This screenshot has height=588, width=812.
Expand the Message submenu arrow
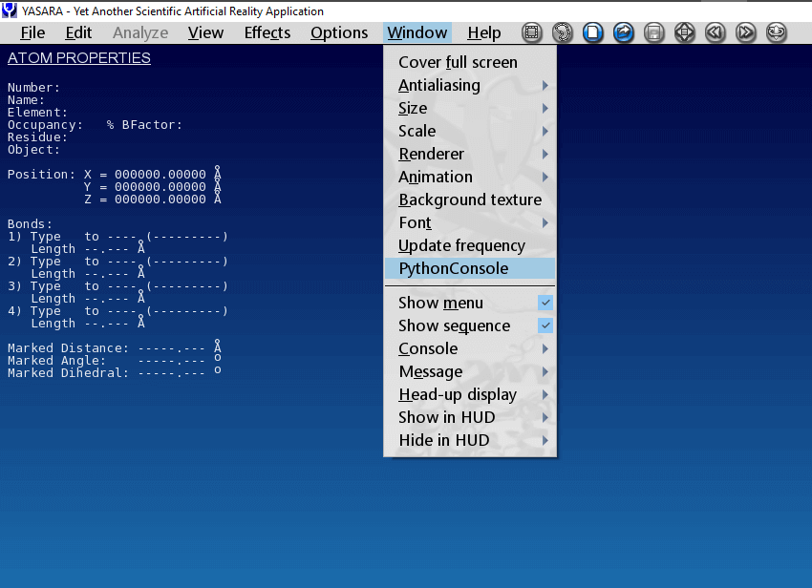pos(545,371)
